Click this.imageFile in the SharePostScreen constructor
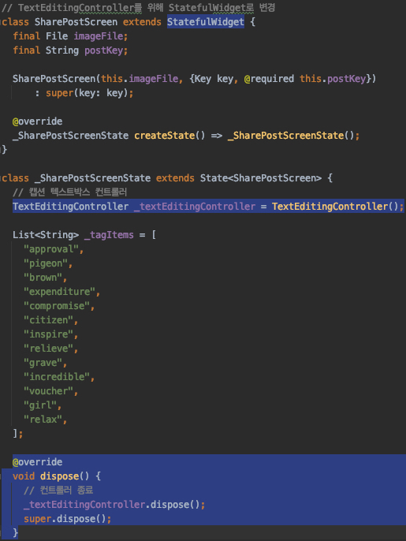406x541 pixels. coord(140,79)
